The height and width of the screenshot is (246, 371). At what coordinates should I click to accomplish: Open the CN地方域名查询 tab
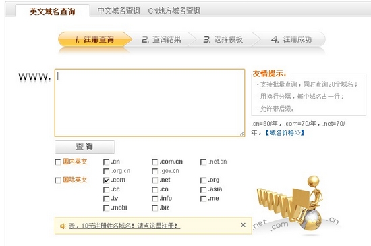point(174,11)
